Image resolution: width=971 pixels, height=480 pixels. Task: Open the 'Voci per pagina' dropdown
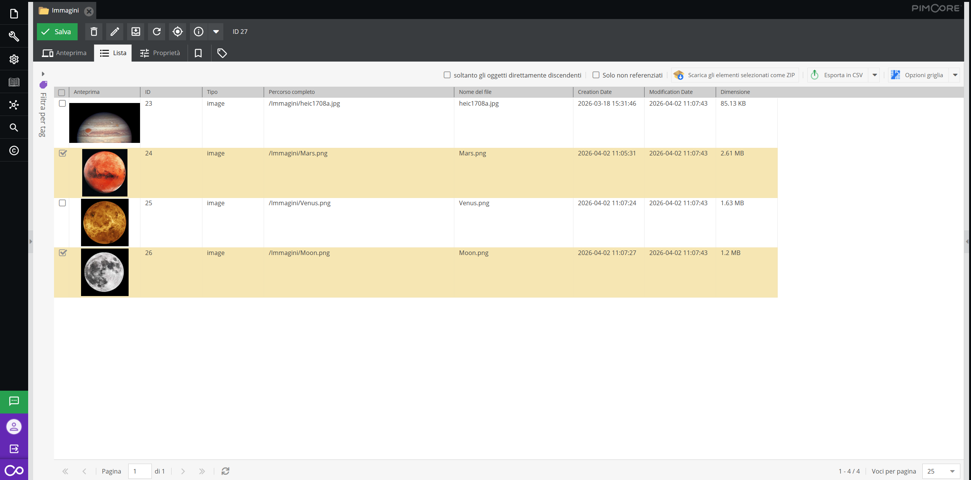pyautogui.click(x=952, y=471)
